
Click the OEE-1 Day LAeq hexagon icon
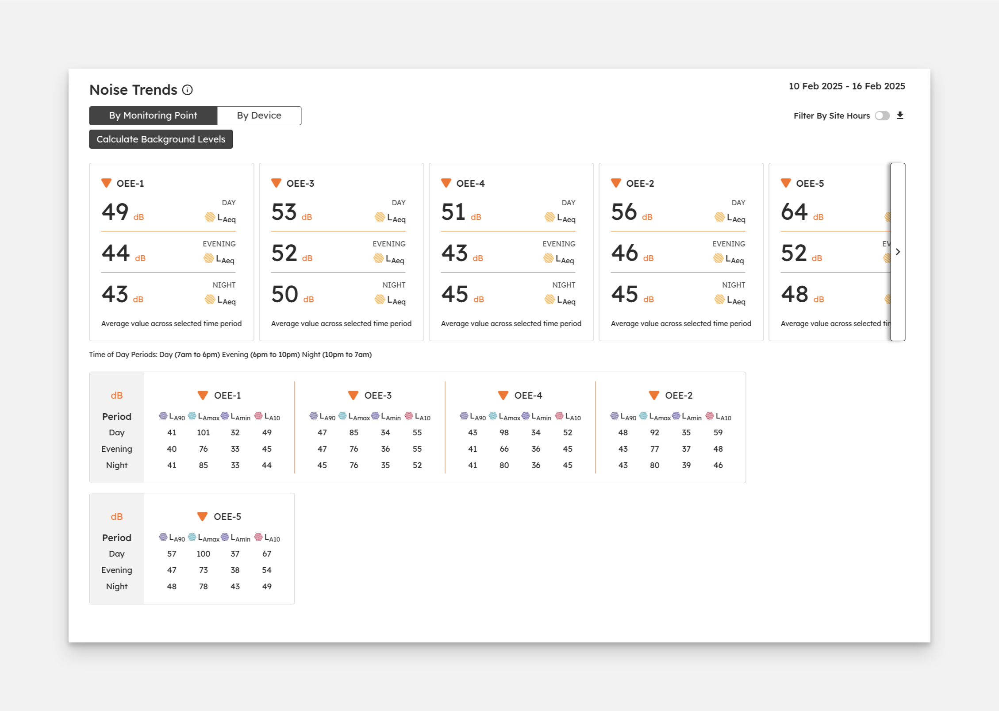(x=210, y=217)
